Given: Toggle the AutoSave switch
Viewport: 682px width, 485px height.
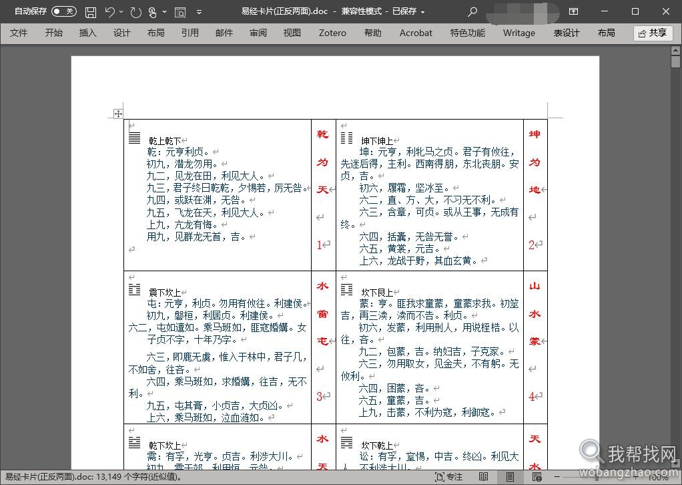Looking at the screenshot, I should [64, 11].
